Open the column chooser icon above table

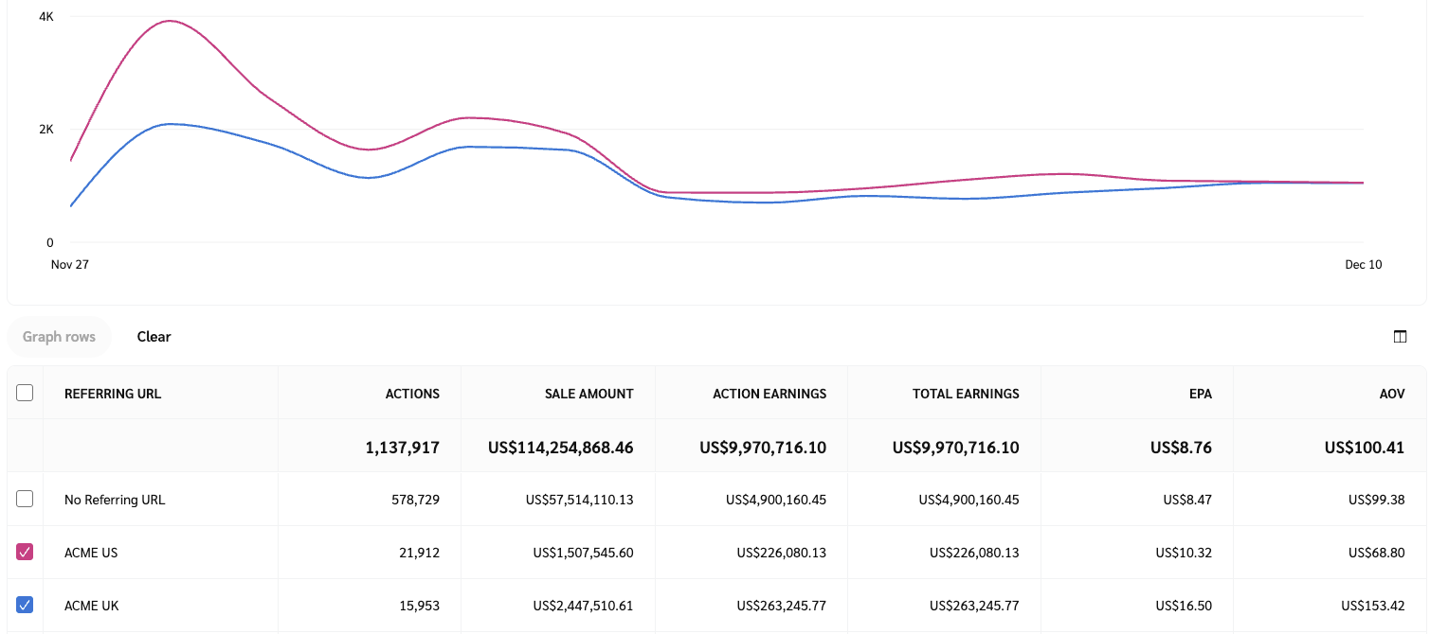1400,337
